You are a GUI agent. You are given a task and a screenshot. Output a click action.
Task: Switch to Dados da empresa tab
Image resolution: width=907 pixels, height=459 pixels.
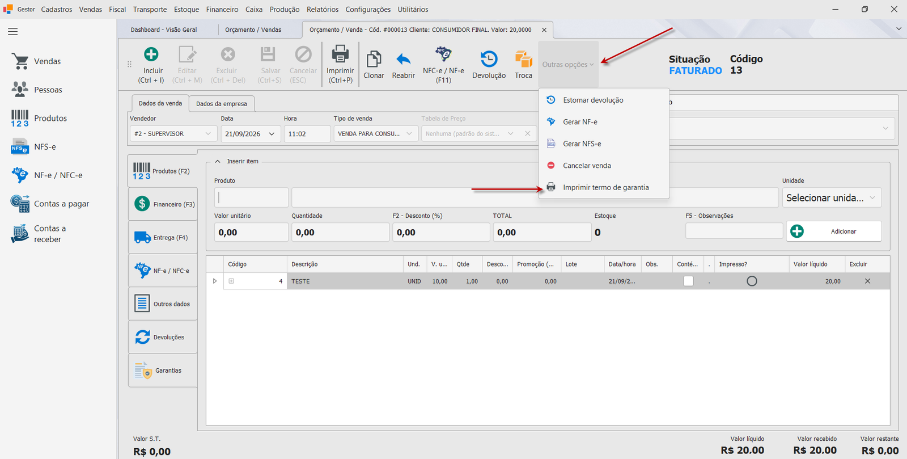[222, 104]
